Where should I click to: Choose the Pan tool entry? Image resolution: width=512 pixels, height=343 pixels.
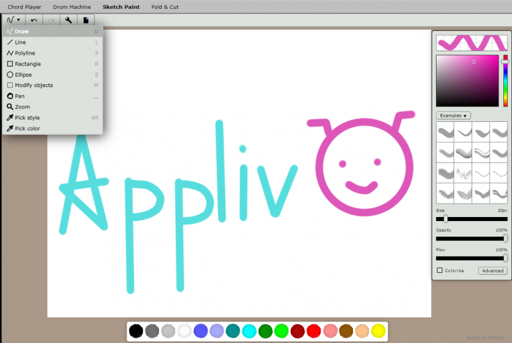click(x=53, y=96)
